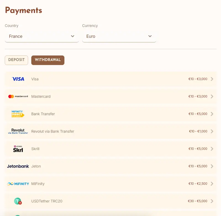Click the MiFinity €10 - €2,500 limit text
The width and height of the screenshot is (221, 216).
[x=198, y=184]
